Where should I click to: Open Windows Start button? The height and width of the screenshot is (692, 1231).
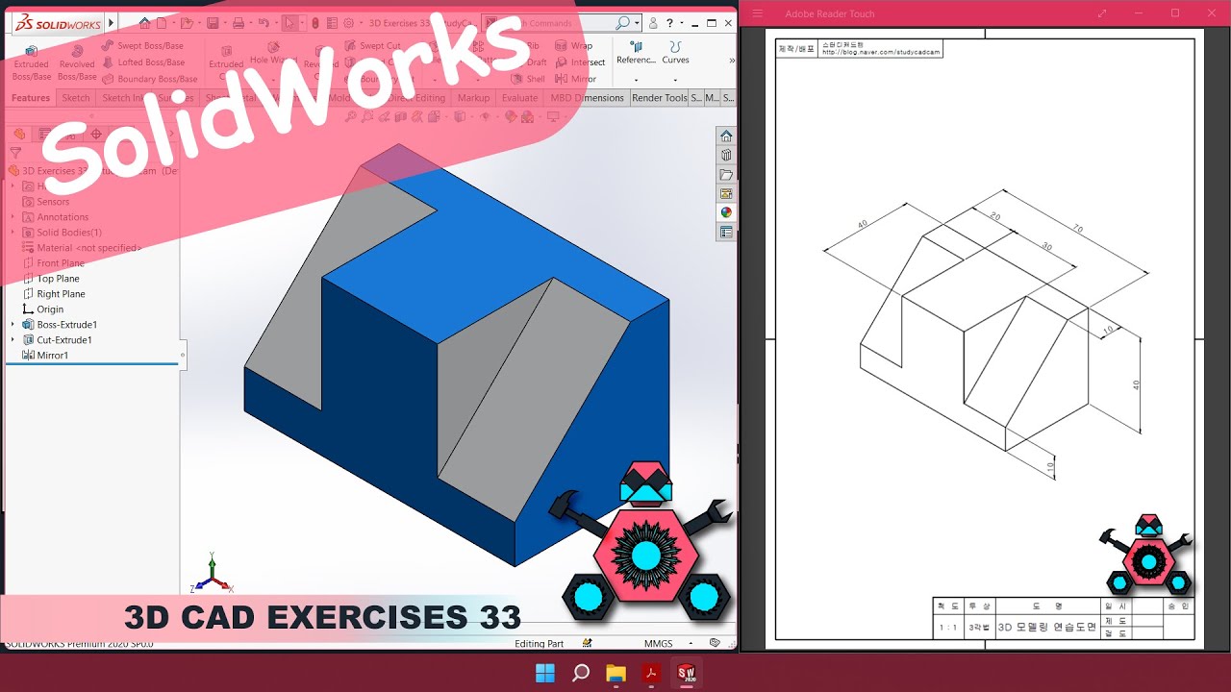coord(544,673)
